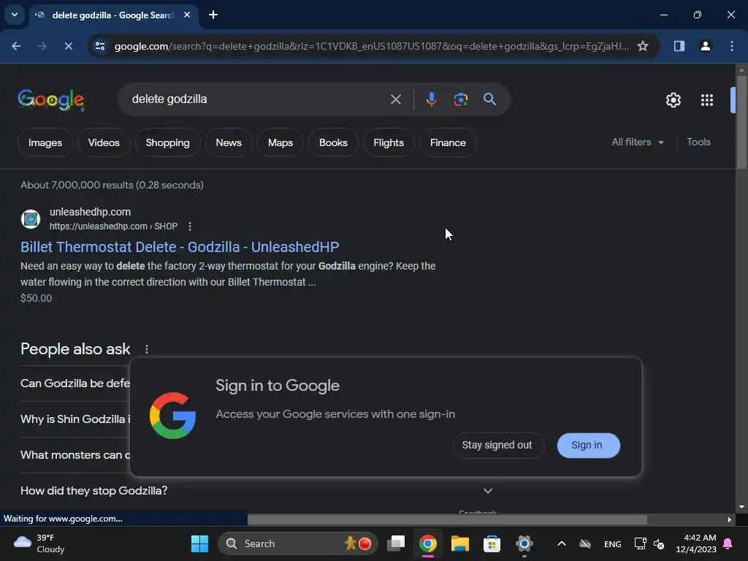Open the Windows Start menu

[199, 543]
